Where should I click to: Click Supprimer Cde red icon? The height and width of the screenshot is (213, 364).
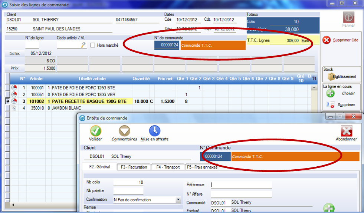327,40
